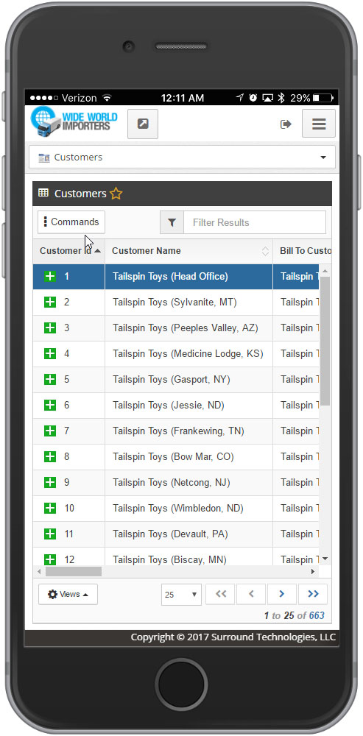Image resolution: width=363 pixels, height=736 pixels.
Task: Open the Commands menu
Action: (71, 222)
